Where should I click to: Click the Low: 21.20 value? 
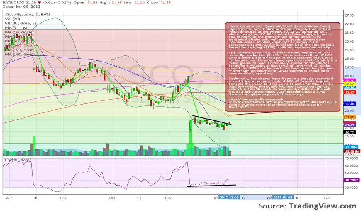tap(134, 2)
